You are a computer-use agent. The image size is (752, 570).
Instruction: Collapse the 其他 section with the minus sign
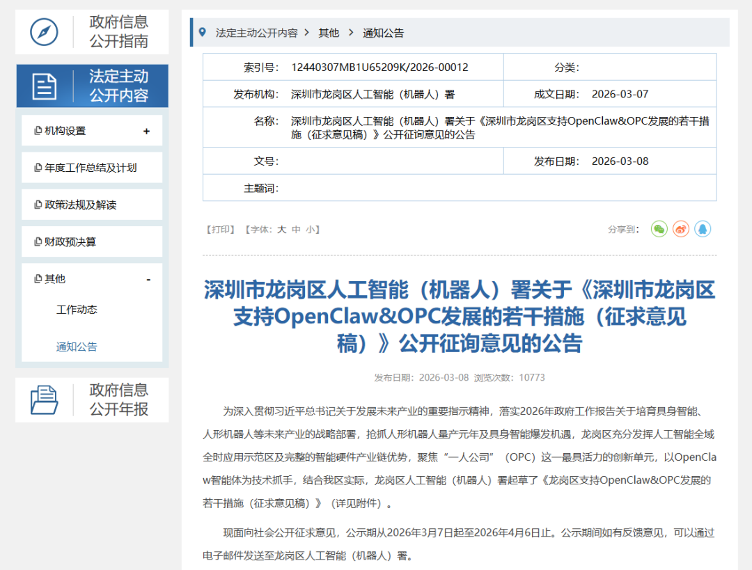(x=148, y=278)
